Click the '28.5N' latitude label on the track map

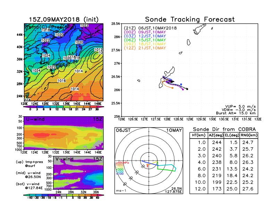[116, 24]
